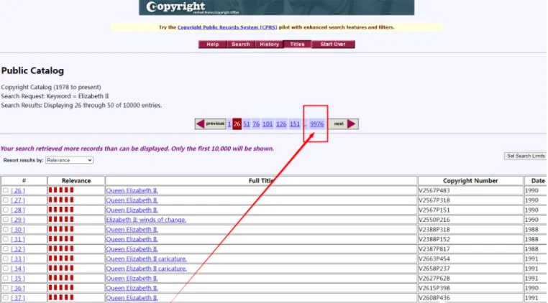The image size is (548, 303).
Task: Select copyright number V2387P817
Action: (x=434, y=249)
